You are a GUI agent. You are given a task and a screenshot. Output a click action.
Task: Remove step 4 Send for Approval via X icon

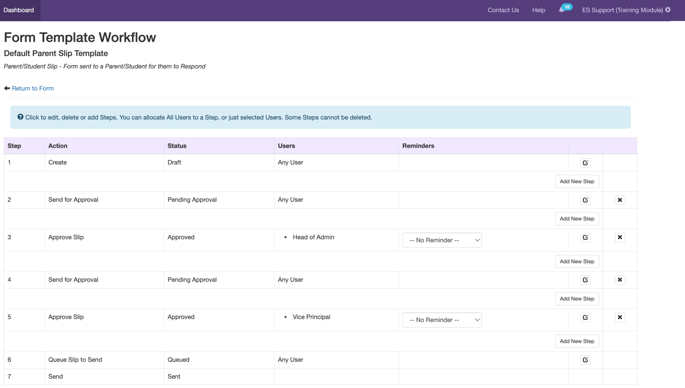tap(620, 280)
